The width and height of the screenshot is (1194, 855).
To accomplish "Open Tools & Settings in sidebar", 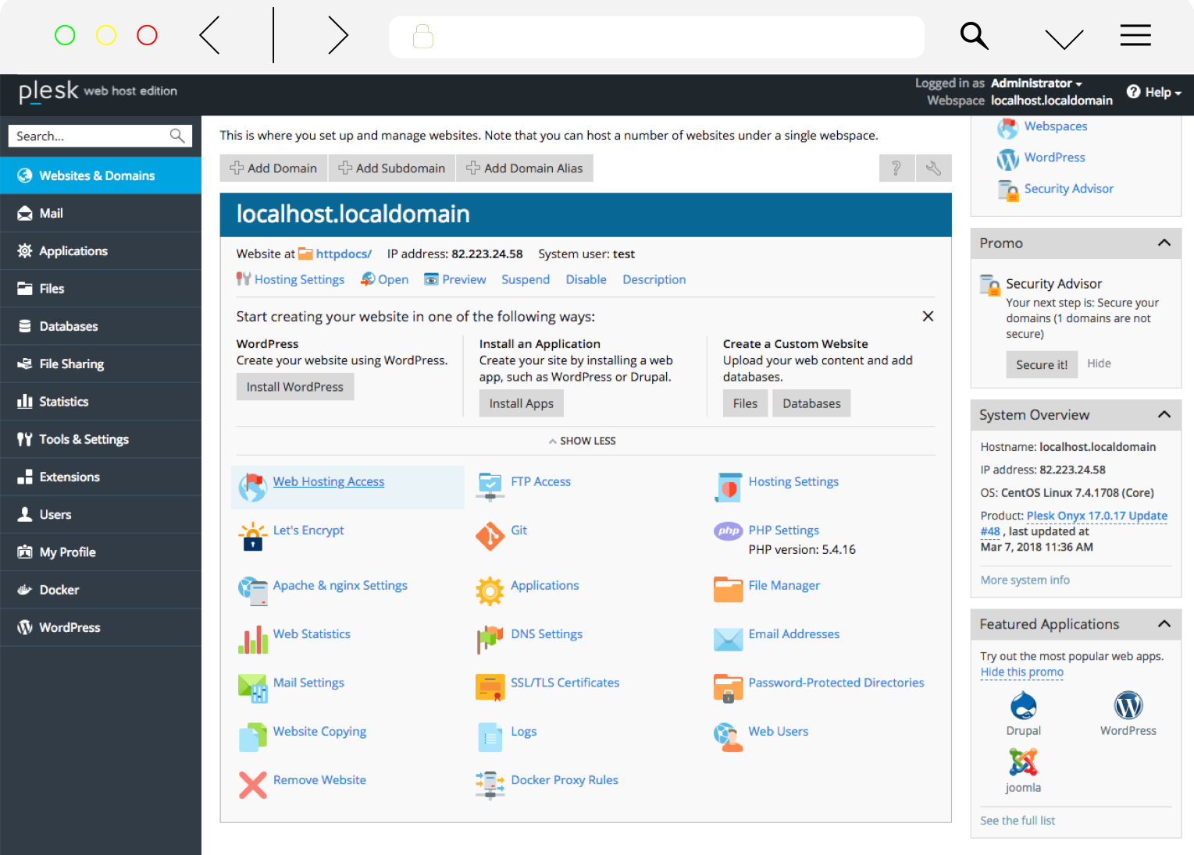I will (x=101, y=439).
